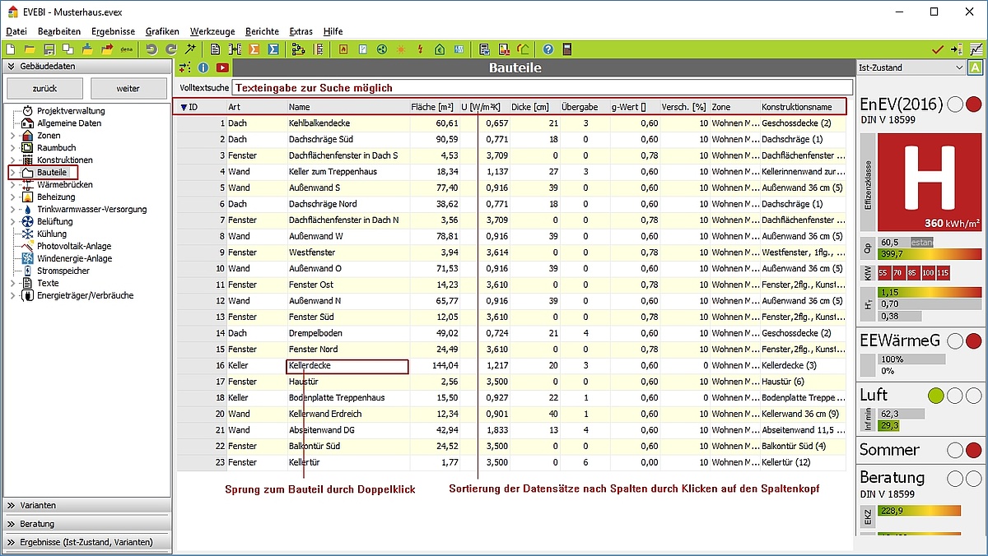This screenshot has width=988, height=556.
Task: Click in the Volltextsuche search field
Action: (x=542, y=87)
